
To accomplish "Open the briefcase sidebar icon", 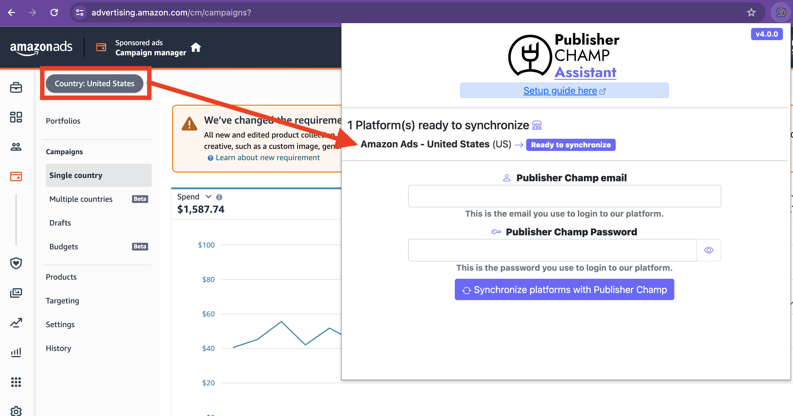I will [16, 88].
